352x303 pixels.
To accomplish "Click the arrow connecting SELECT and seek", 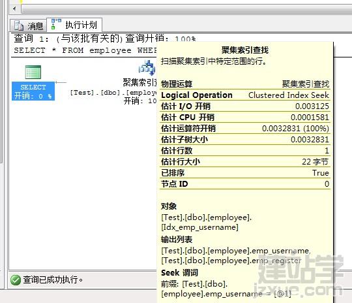I will (61, 82).
